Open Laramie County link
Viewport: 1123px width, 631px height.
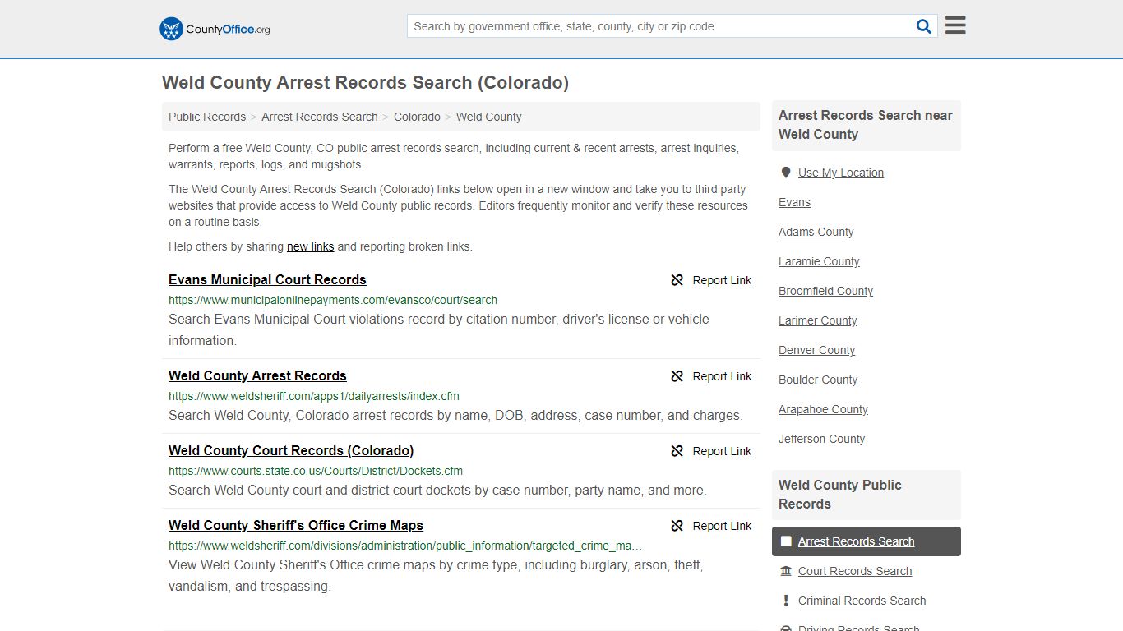point(819,261)
